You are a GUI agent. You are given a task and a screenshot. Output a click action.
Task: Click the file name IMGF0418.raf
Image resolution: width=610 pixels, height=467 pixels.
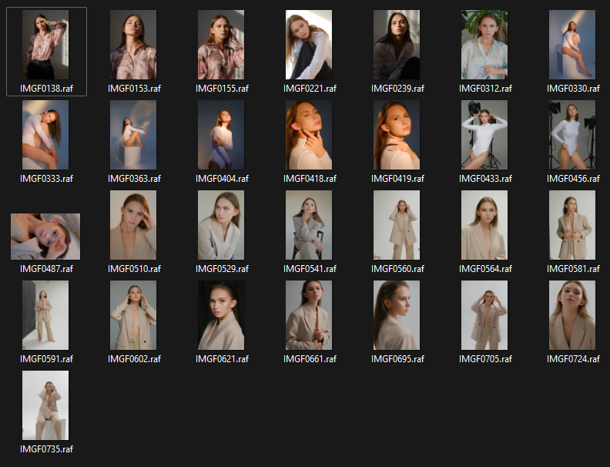pos(310,179)
